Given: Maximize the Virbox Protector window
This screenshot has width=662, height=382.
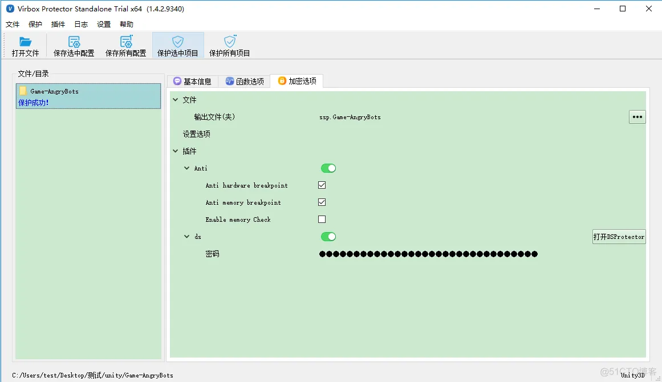Looking at the screenshot, I should click(x=623, y=9).
